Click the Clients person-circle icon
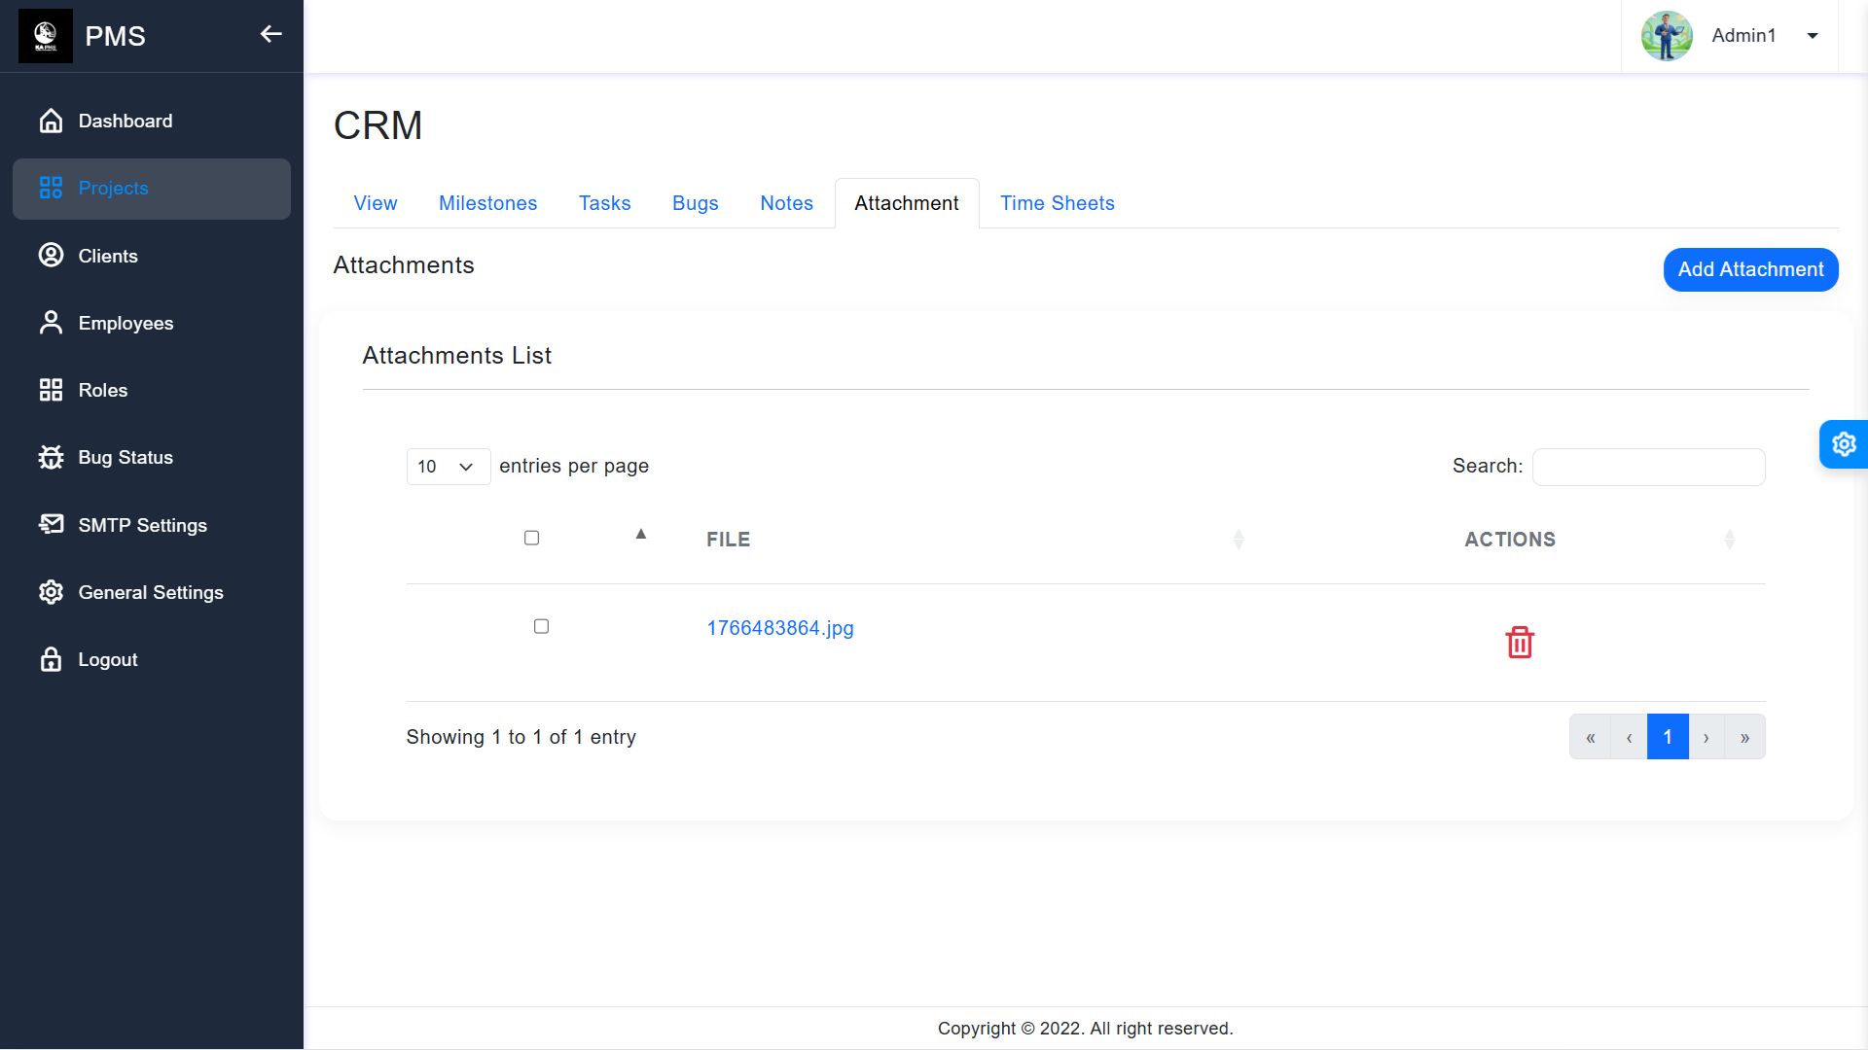The image size is (1868, 1050). [x=51, y=256]
